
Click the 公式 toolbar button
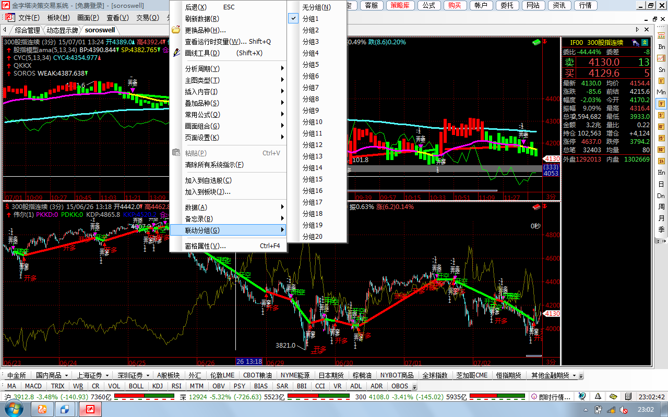428,6
